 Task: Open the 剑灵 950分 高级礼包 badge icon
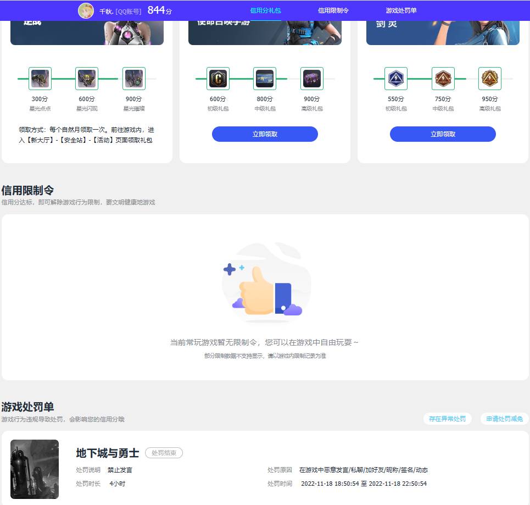pos(489,78)
